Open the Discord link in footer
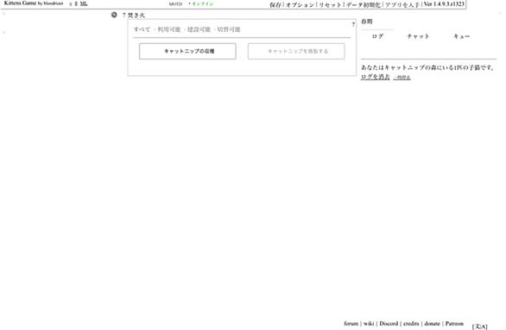Viewport: 506px width, 330px height. pos(389,323)
